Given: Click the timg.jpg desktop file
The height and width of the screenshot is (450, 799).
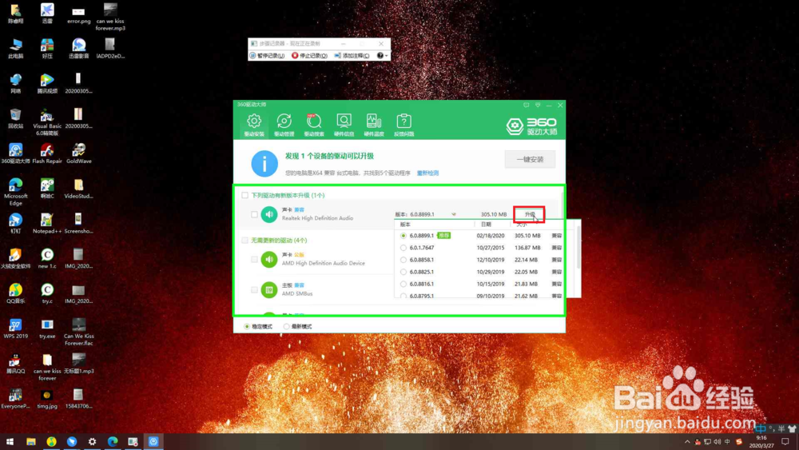Looking at the screenshot, I should (47, 399).
